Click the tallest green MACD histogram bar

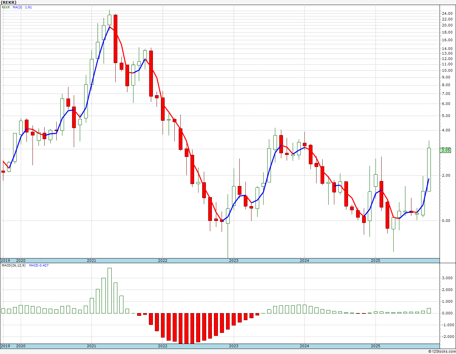(110, 290)
